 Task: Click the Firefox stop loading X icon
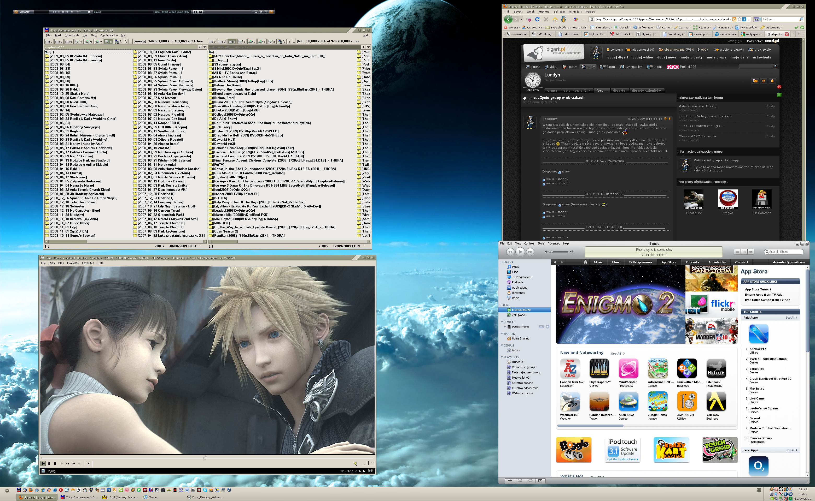click(546, 19)
